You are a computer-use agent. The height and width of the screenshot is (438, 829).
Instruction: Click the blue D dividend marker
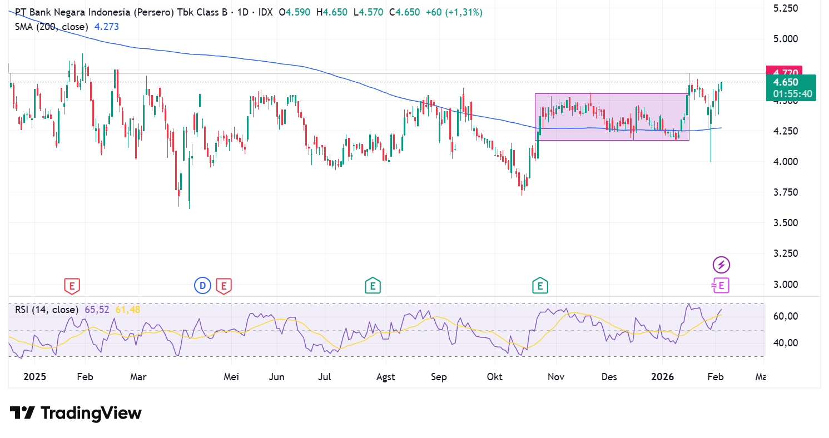[x=202, y=286]
